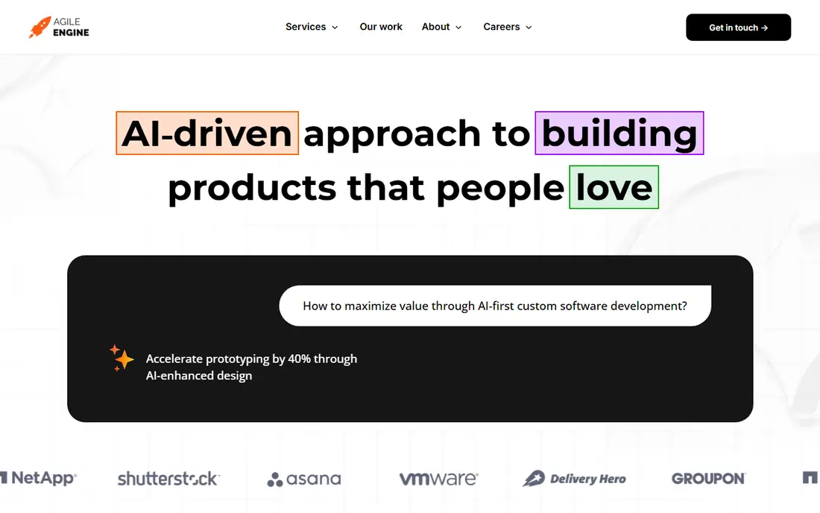
Task: Click the Groupon logo
Action: 709,479
